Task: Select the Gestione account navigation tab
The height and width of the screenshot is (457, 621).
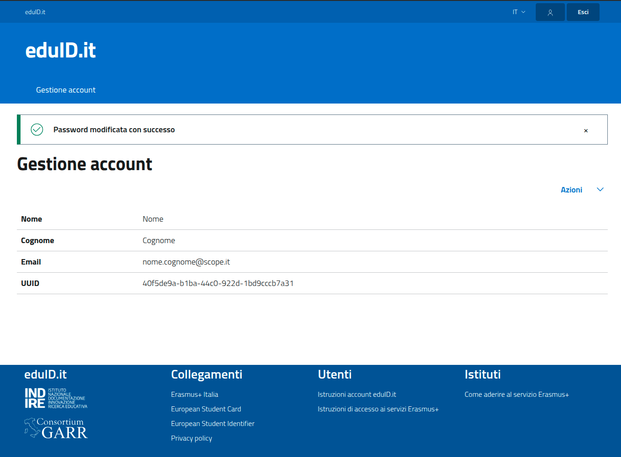Action: (66, 90)
